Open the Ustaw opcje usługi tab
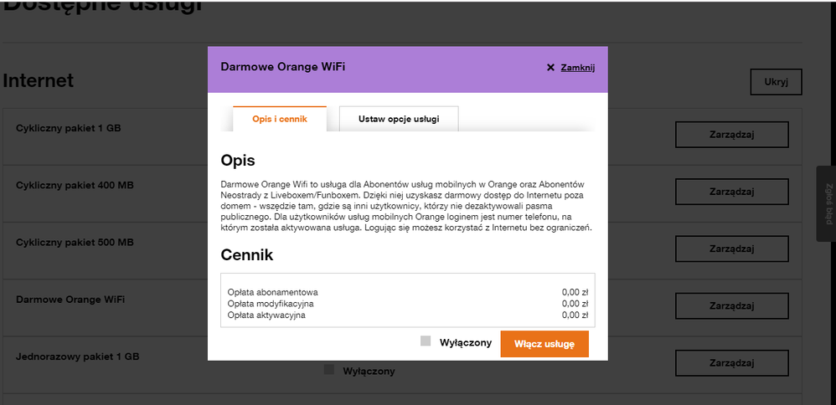 398,120
